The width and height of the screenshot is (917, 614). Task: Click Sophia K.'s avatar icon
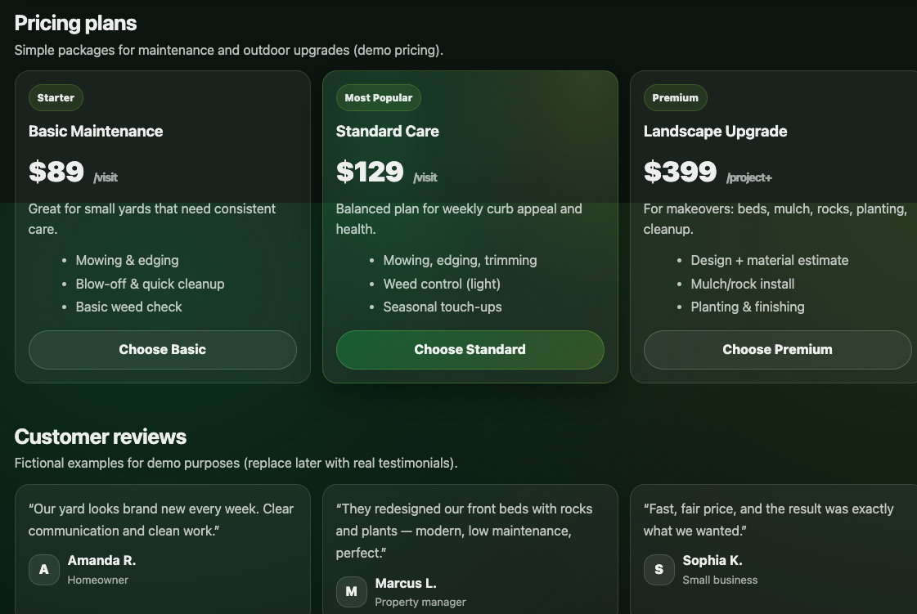click(659, 570)
